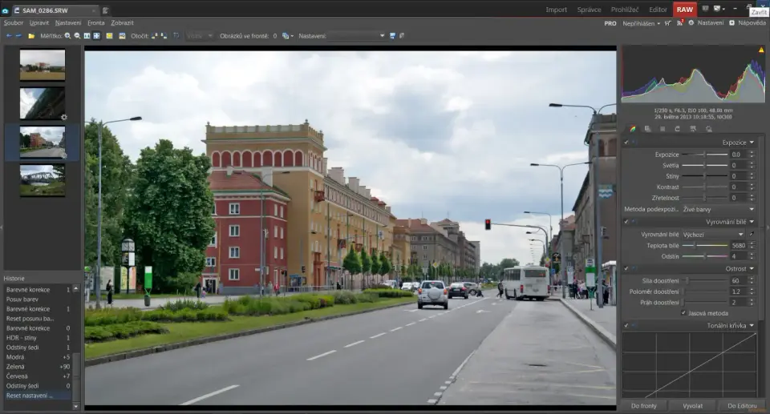Toggle the Jasová metoda checkbox
The height and width of the screenshot is (414, 770).
tap(683, 313)
